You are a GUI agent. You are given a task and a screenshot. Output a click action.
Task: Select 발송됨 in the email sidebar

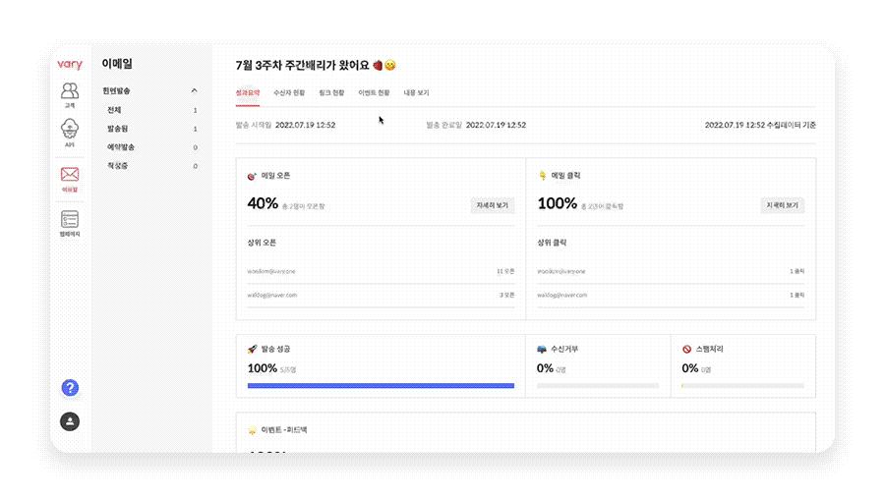[x=117, y=129]
